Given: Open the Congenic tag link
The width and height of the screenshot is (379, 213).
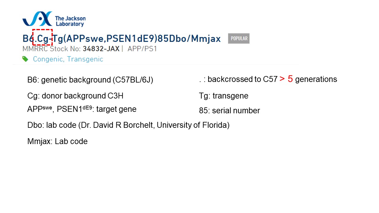Looking at the screenshot, I should click(48, 59).
